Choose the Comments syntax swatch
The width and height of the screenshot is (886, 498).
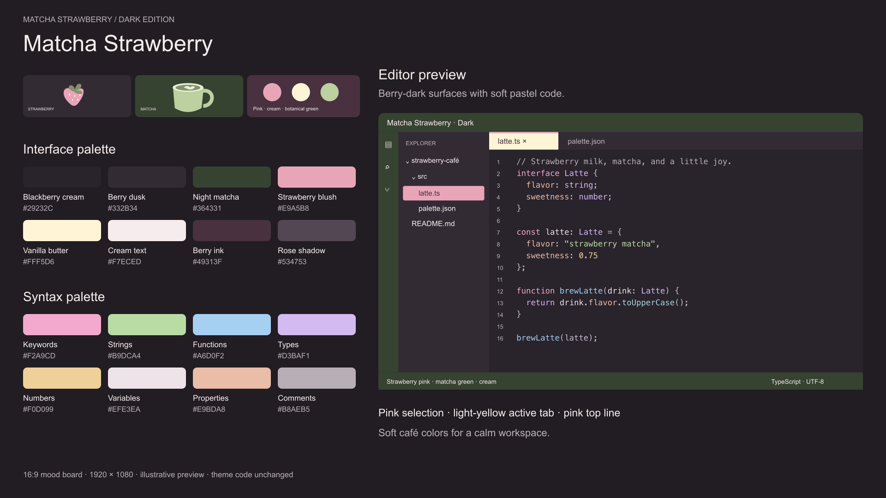coord(317,378)
